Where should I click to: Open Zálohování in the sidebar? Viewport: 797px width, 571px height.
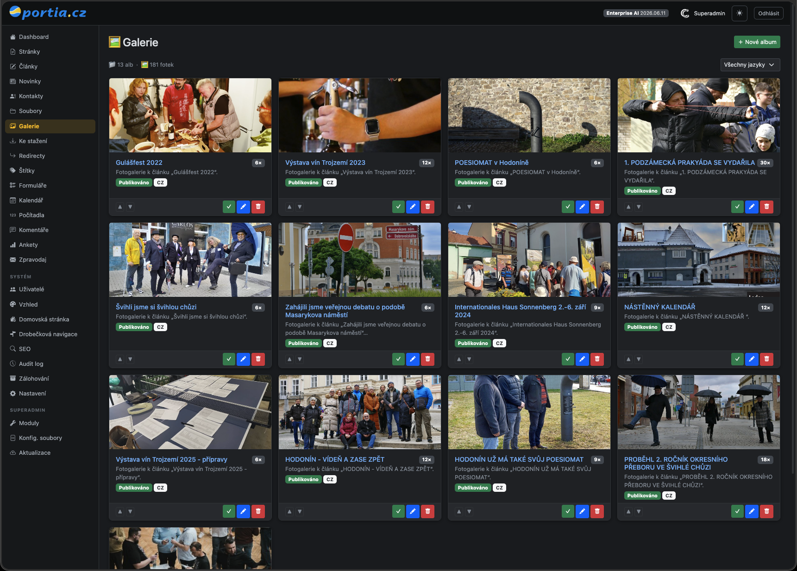pyautogui.click(x=50, y=379)
